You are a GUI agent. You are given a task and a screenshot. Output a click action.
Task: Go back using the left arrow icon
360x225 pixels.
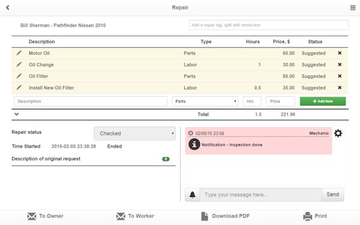8,8
